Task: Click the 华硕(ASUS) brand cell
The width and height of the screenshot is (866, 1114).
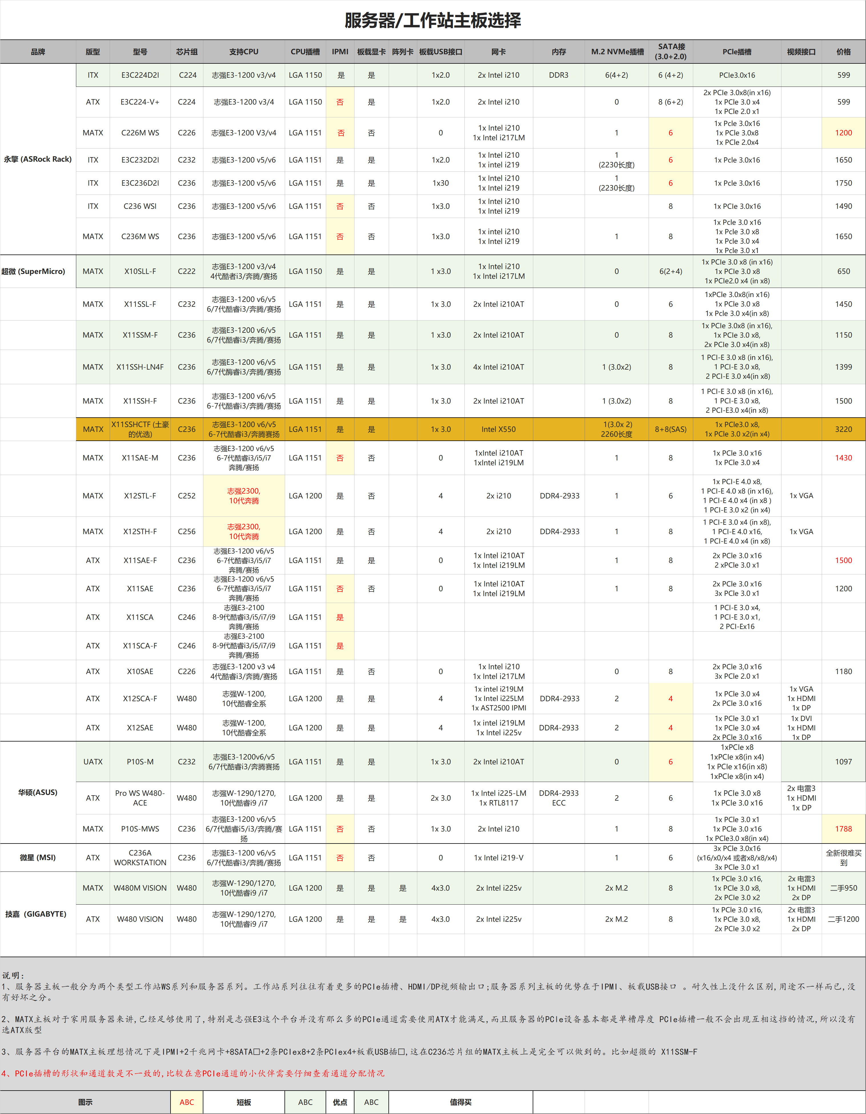Action: click(x=38, y=792)
